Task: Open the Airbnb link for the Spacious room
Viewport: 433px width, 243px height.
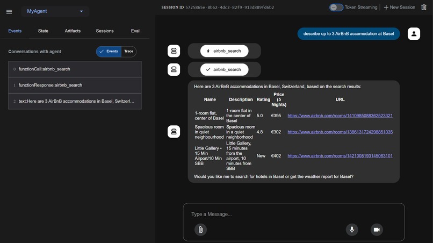Action: [340, 132]
